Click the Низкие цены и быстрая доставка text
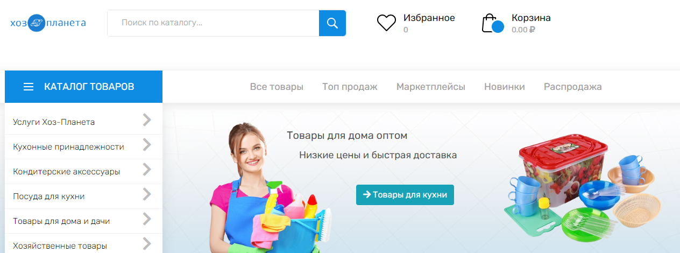The height and width of the screenshot is (253, 680). coord(378,156)
